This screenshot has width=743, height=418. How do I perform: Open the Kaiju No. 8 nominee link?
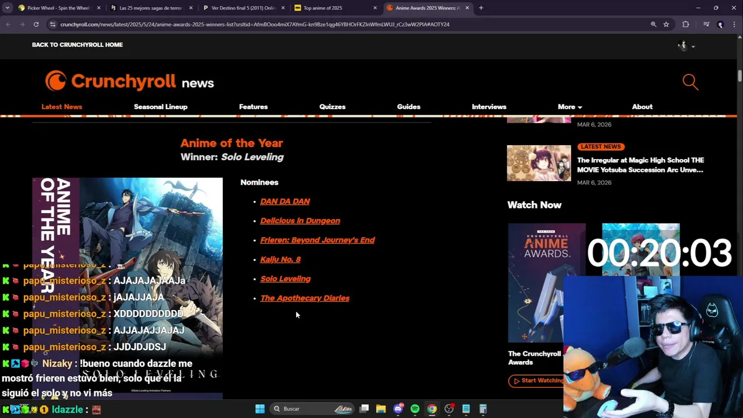[x=280, y=260]
